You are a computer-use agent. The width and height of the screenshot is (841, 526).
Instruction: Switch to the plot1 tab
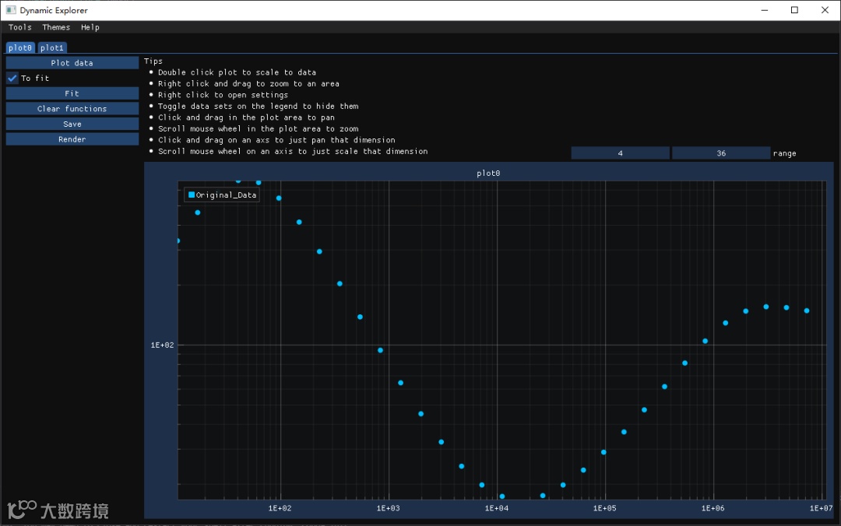click(x=52, y=48)
